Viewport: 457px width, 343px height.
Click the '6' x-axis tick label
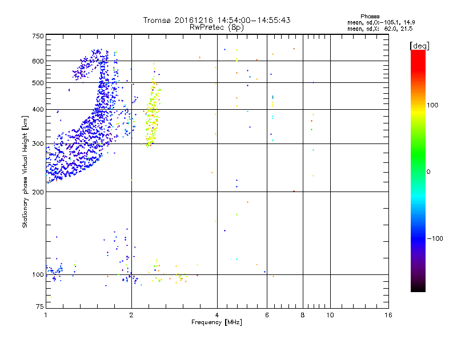267,315
